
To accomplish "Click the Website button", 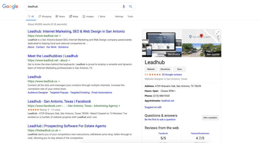I will tap(151, 69).
